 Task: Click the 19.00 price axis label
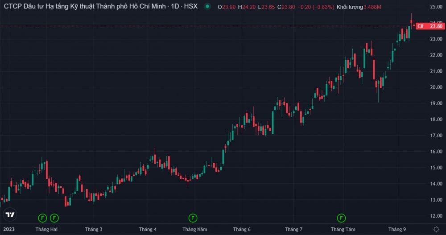[x=436, y=103]
